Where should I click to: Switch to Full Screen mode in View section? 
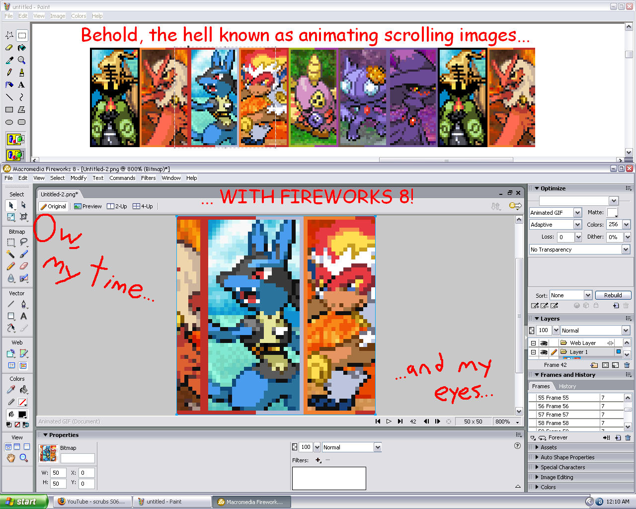[26, 446]
